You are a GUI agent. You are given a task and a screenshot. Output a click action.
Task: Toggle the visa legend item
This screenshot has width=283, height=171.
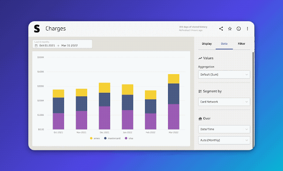tap(129, 138)
